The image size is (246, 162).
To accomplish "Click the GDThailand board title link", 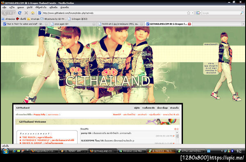I will [x=23, y=108].
